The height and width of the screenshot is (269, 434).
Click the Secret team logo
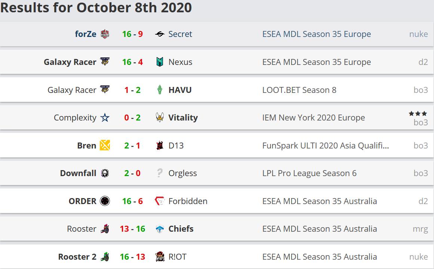(x=160, y=34)
